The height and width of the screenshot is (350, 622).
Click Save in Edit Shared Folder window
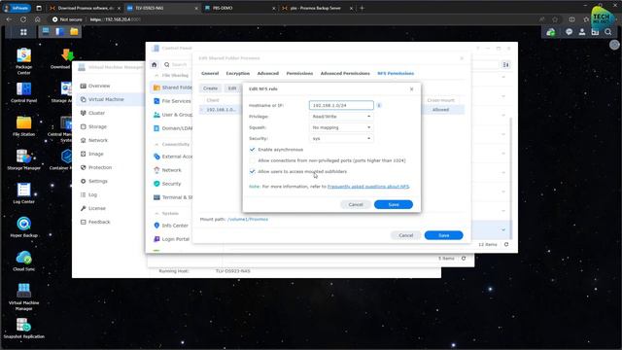[443, 235]
